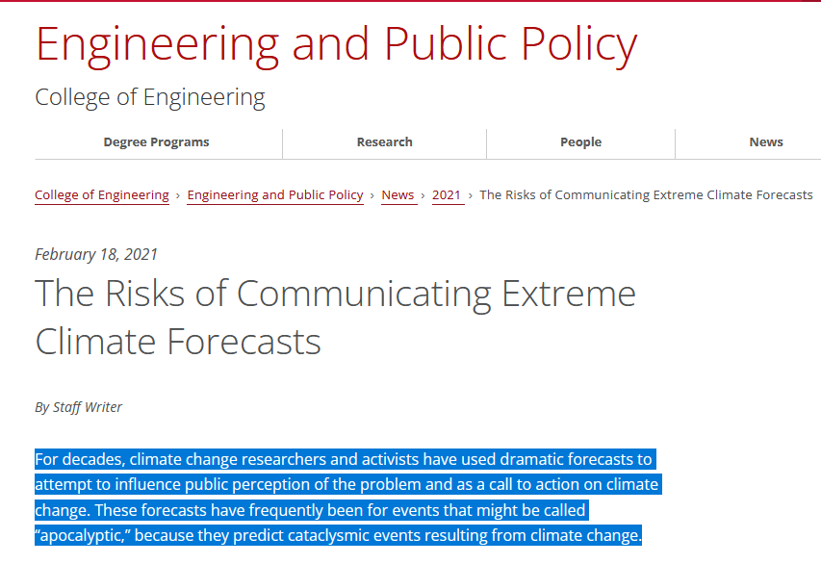821x564 pixels.
Task: Click the By Staff Writer byline
Action: [x=79, y=407]
